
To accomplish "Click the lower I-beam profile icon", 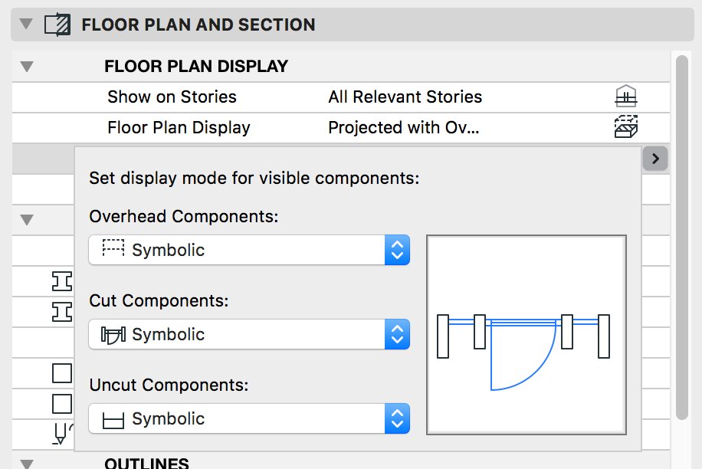I will [x=62, y=312].
